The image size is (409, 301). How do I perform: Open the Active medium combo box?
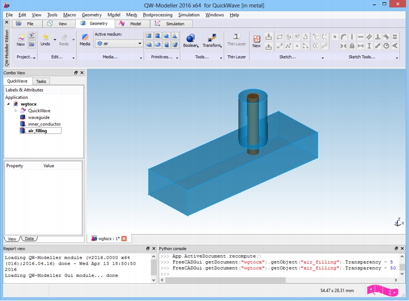click(119, 44)
